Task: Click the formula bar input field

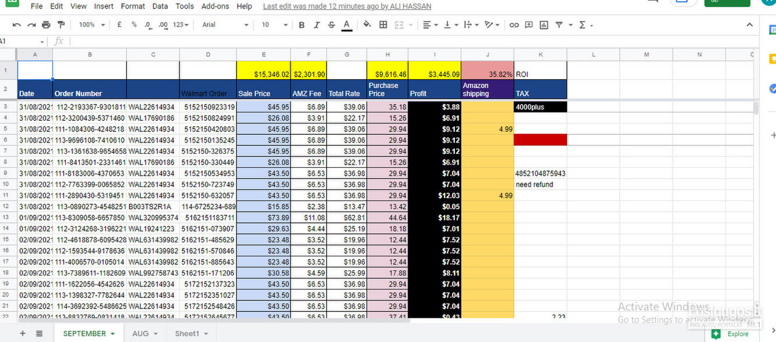Action: (377, 42)
